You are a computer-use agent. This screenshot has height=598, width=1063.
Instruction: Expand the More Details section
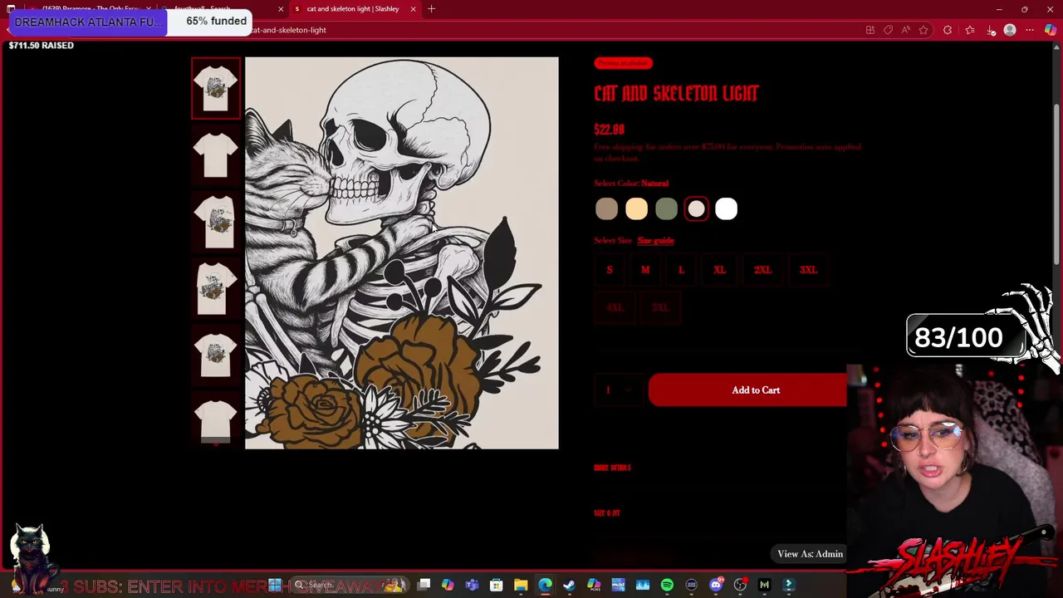pyautogui.click(x=612, y=468)
